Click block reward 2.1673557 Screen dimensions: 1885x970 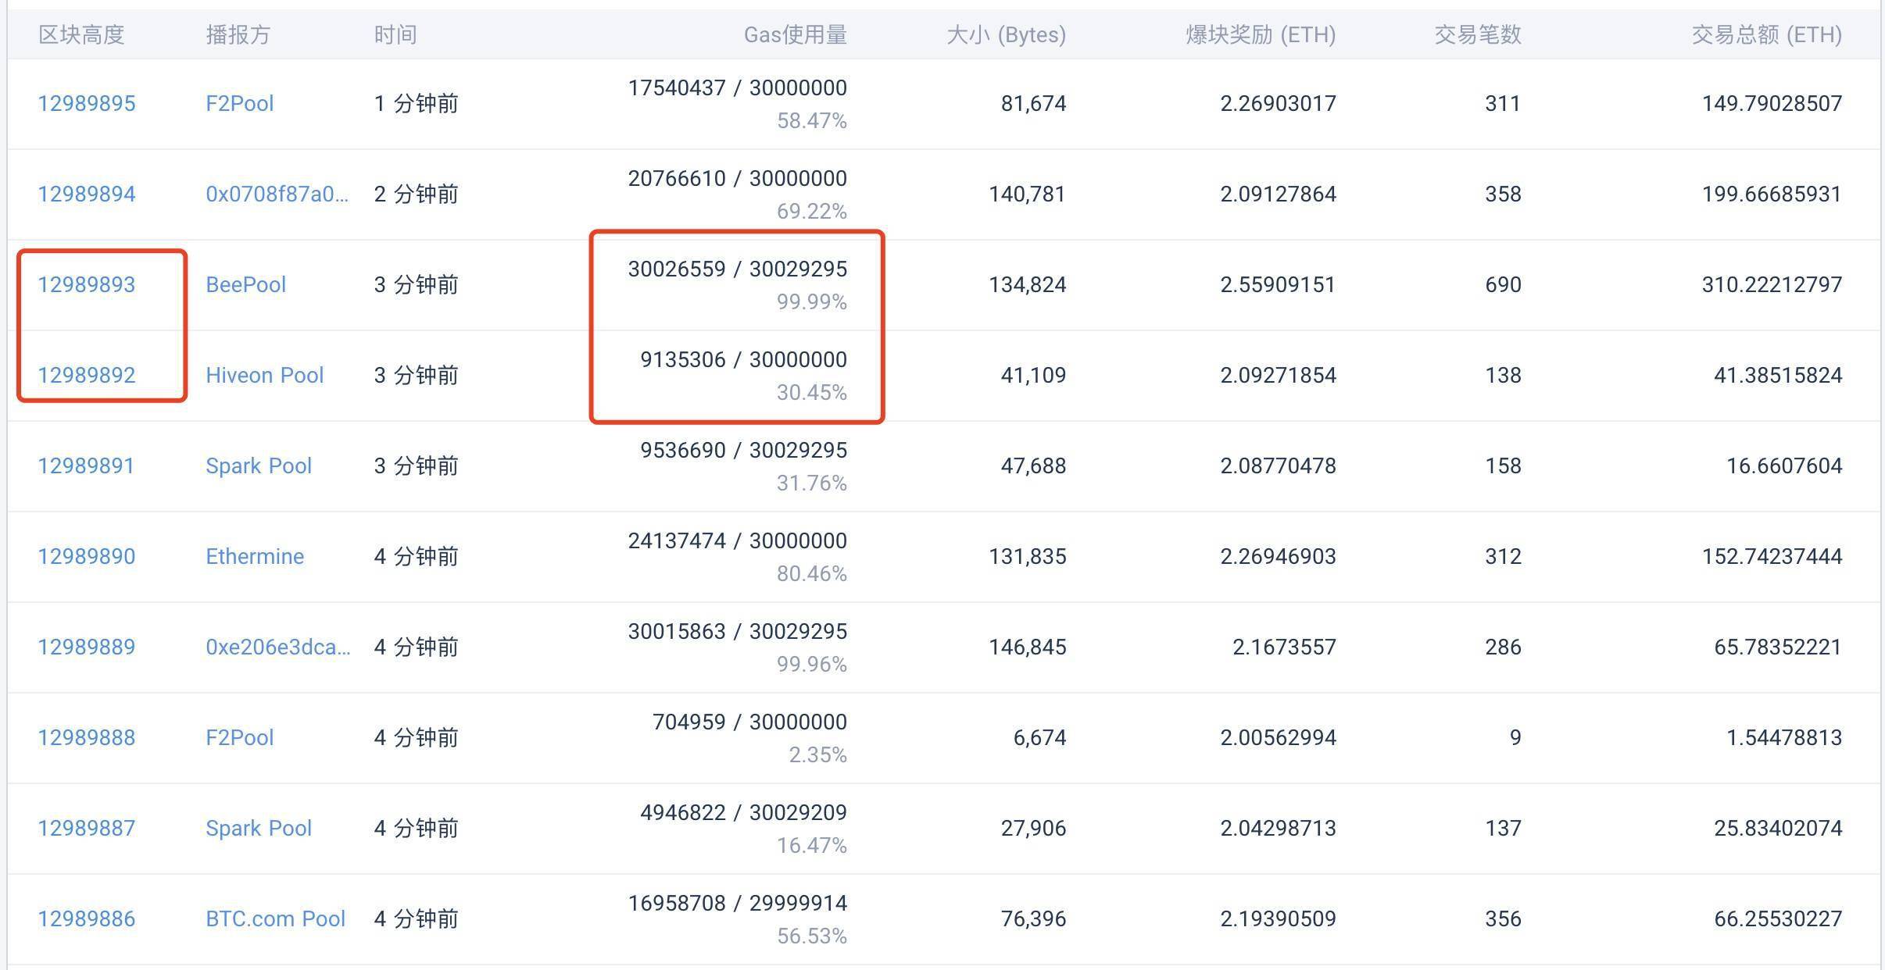pos(1285,647)
